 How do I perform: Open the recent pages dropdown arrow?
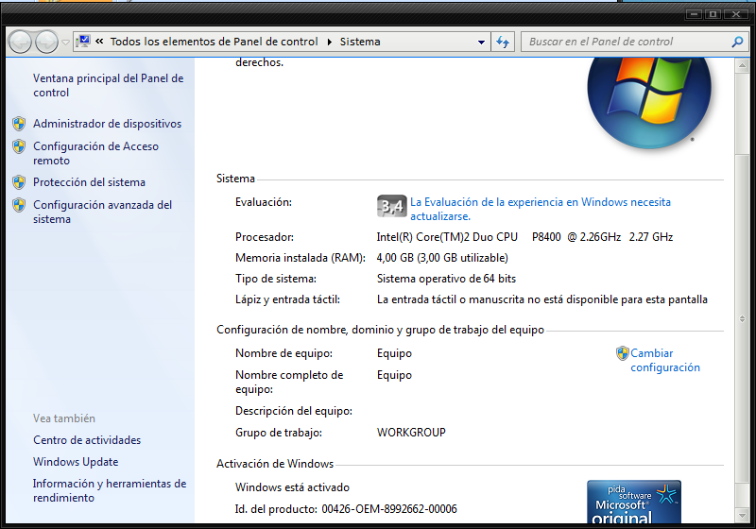(65, 43)
